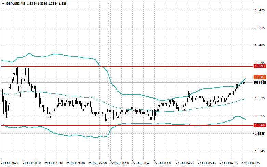The width and height of the screenshot is (267, 167).
Task: Click the GBPUSD,M5 chart title text
Action: click(15, 3)
